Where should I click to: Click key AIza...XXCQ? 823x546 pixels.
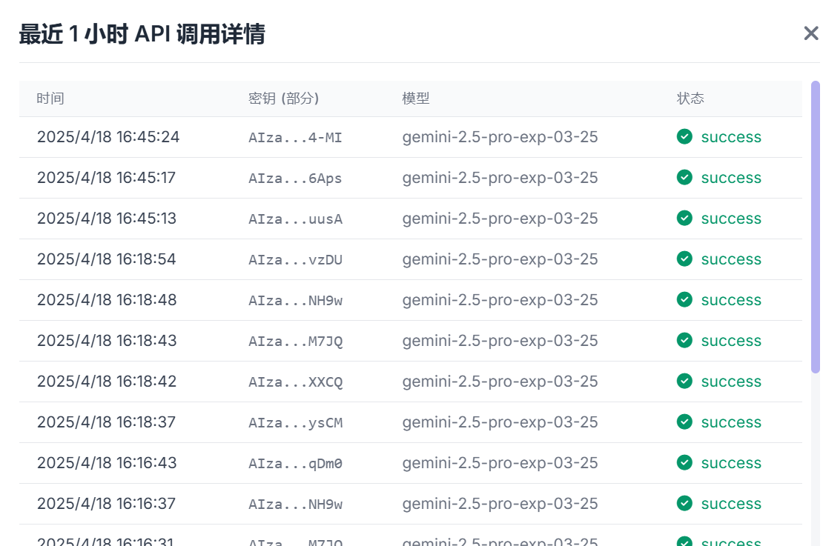click(296, 382)
